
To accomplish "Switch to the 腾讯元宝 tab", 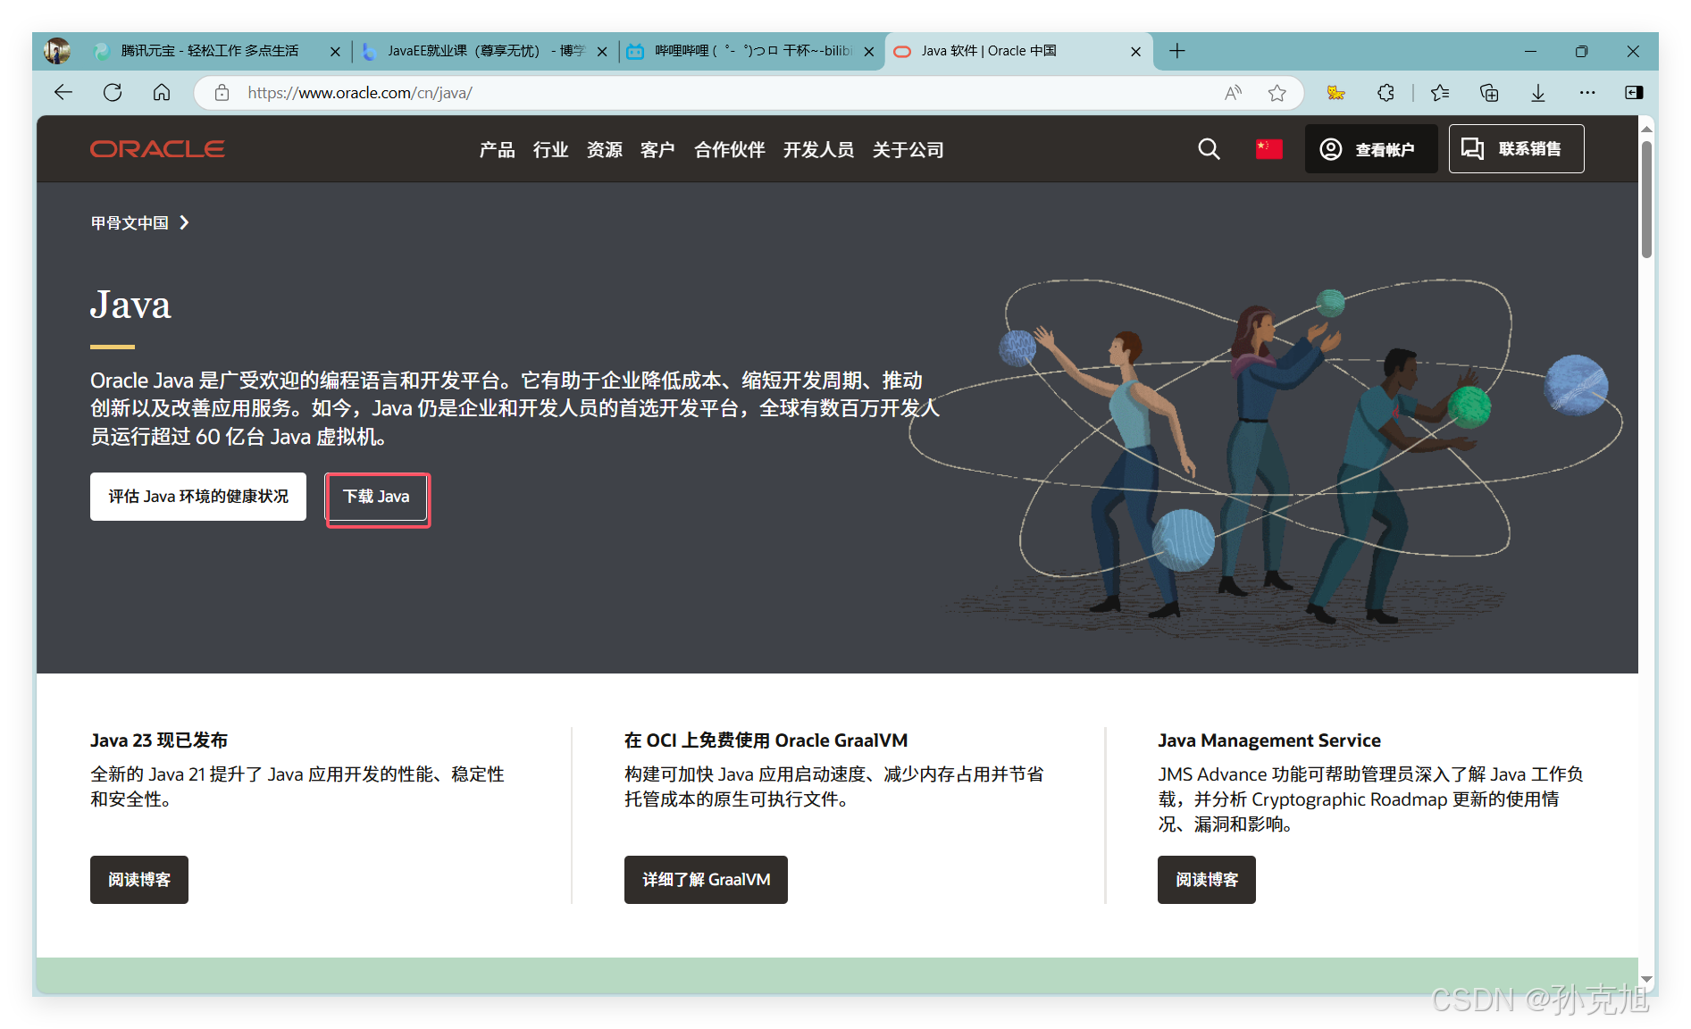I will coord(210,51).
